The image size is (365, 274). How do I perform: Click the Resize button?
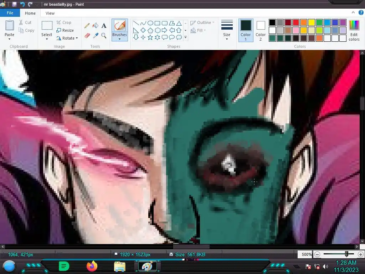[65, 30]
